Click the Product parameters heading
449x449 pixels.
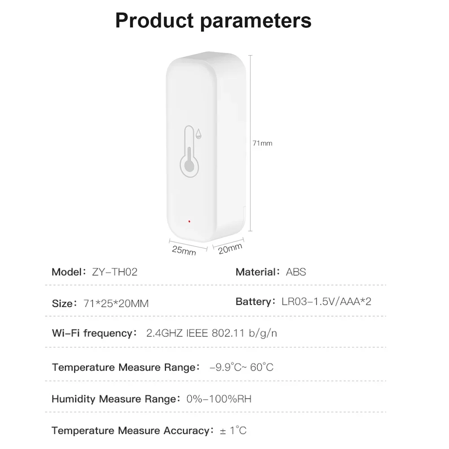coord(213,21)
